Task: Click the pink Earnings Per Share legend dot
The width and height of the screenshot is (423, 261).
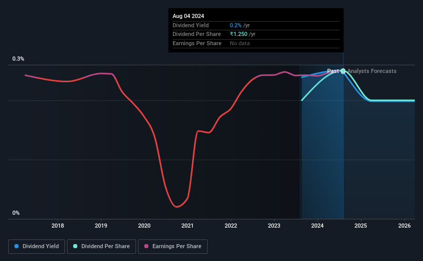Action: click(x=146, y=246)
